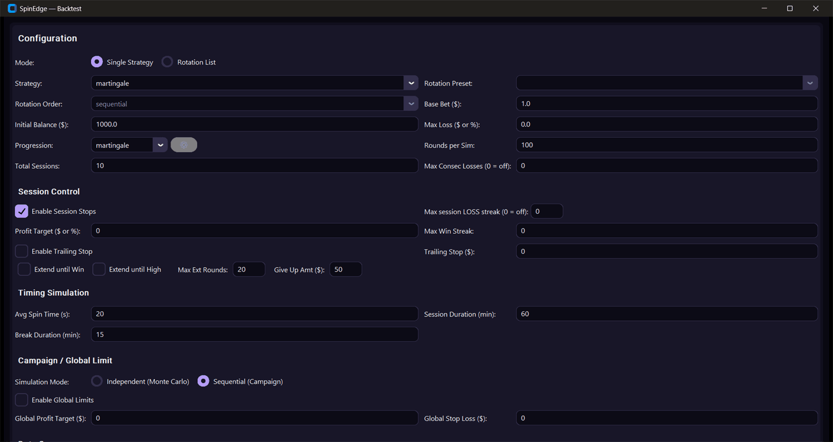The width and height of the screenshot is (833, 442).
Task: Disable the Enable Session Stops checkbox
Action: click(22, 212)
